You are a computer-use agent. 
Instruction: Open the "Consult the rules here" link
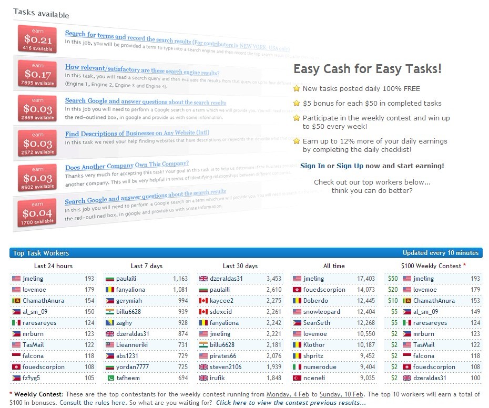(x=93, y=403)
